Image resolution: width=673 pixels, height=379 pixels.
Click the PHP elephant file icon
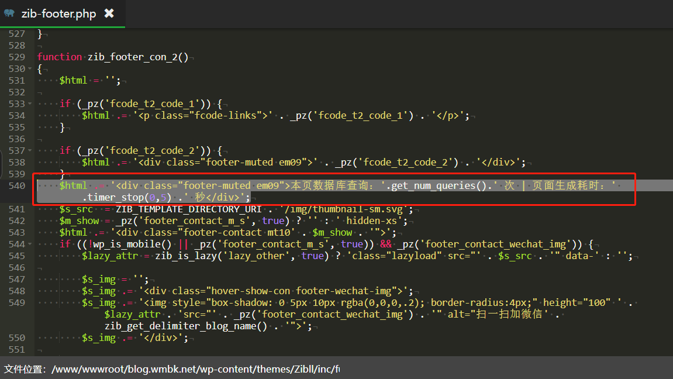(x=10, y=13)
